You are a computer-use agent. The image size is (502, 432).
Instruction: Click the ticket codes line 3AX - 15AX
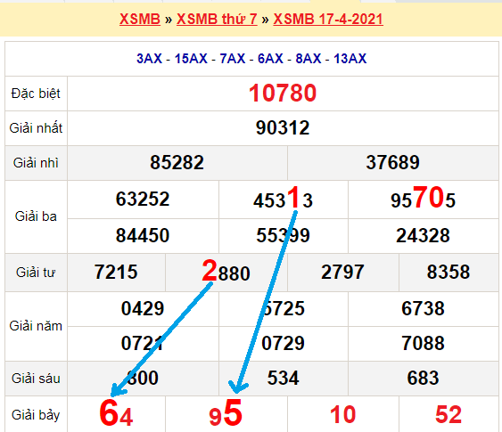tap(251, 59)
